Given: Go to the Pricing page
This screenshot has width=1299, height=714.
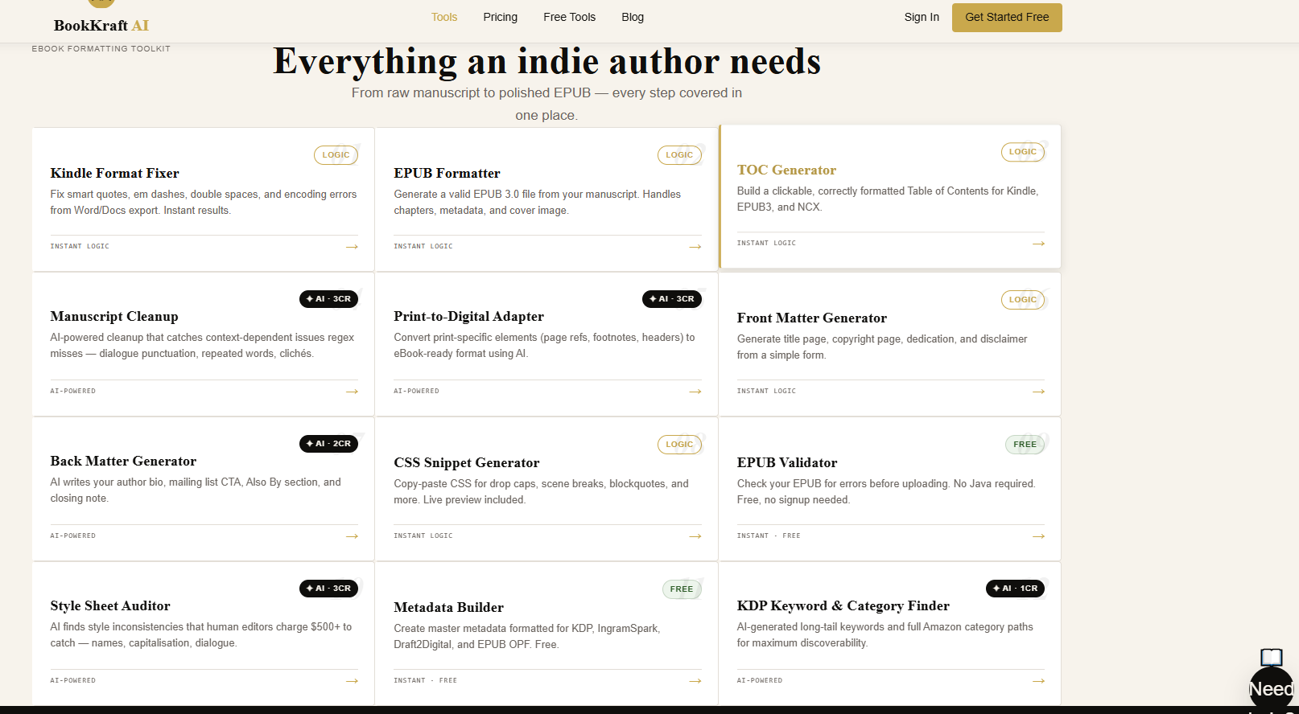Looking at the screenshot, I should 501,17.
